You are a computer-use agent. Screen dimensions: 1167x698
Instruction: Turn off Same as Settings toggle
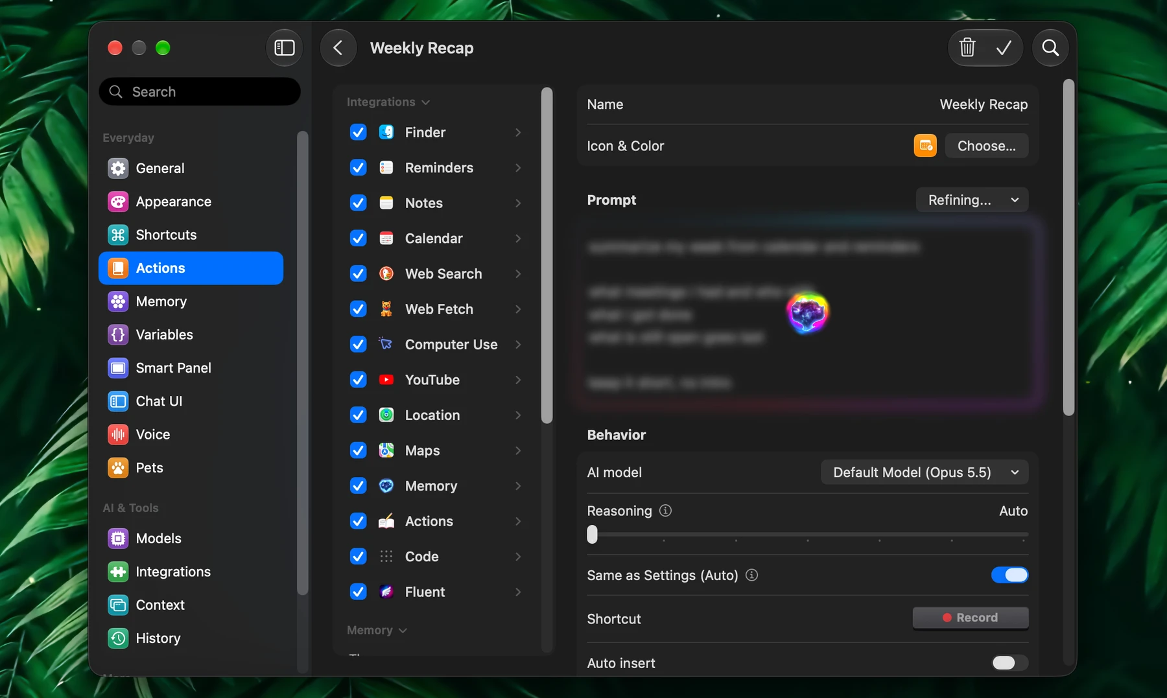coord(1009,575)
